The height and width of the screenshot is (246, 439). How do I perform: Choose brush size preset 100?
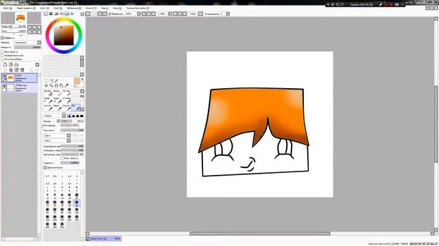tap(69, 210)
